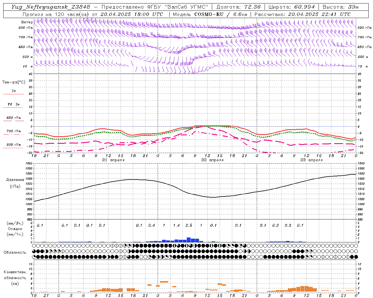Click the (мм/1ч.) precipitation unit label
Viewport: 373px width, 298px height.
(15, 234)
